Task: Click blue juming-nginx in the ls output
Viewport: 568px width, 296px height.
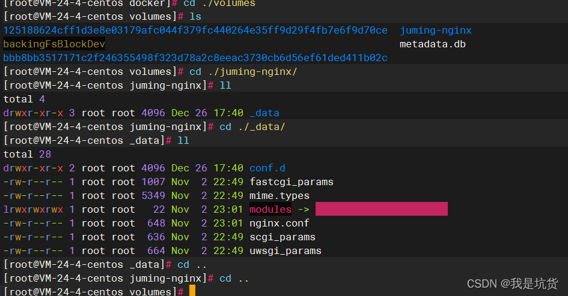Action: coord(435,31)
